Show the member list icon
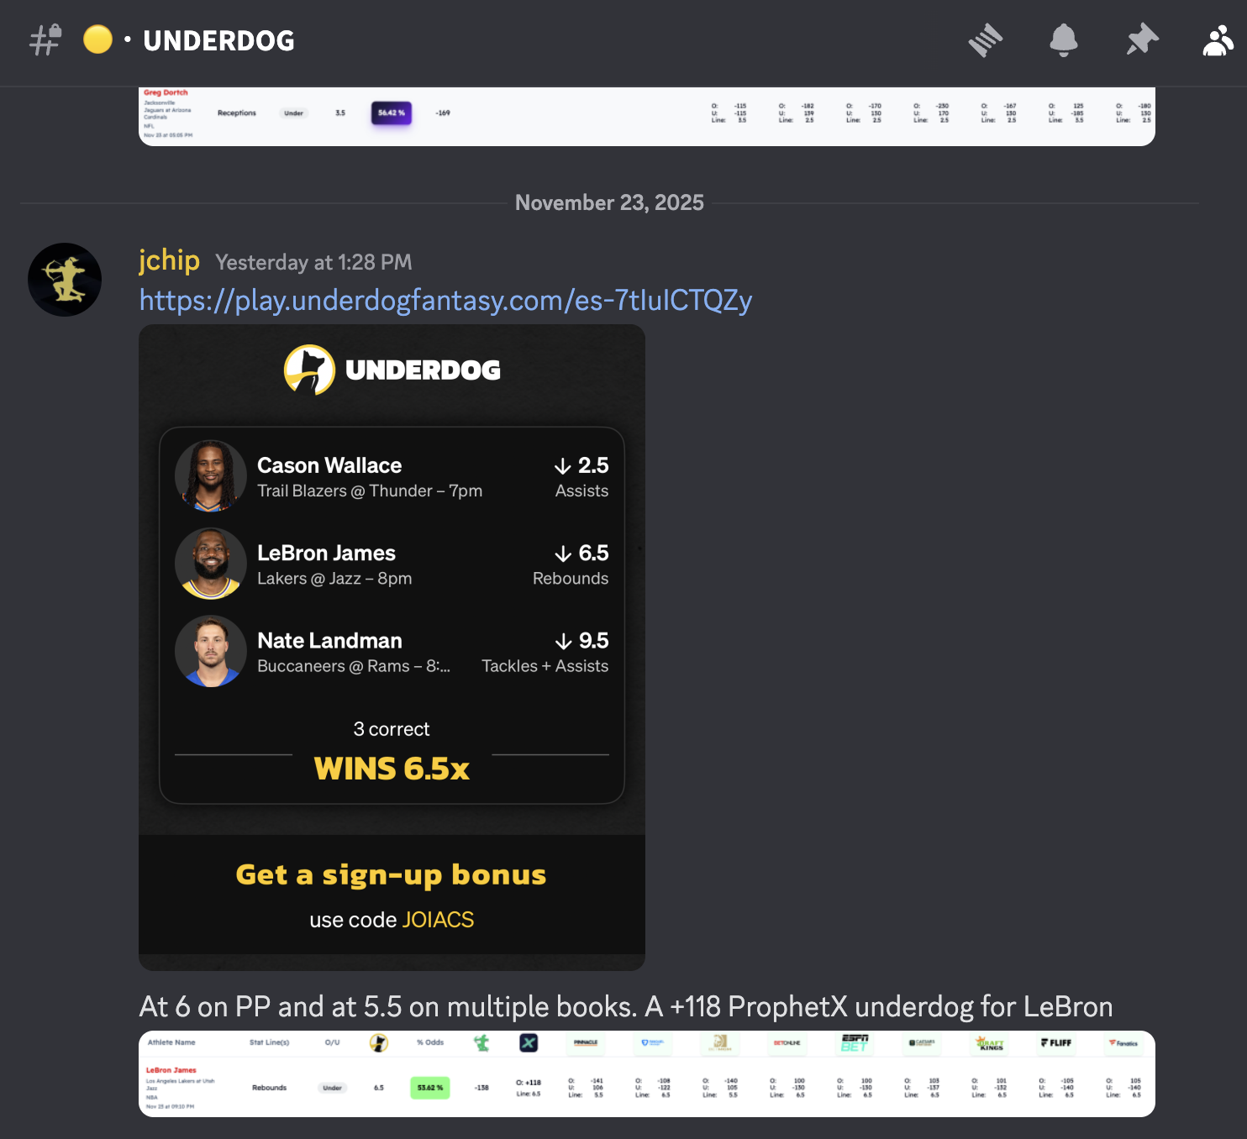The image size is (1247, 1139). point(1218,40)
